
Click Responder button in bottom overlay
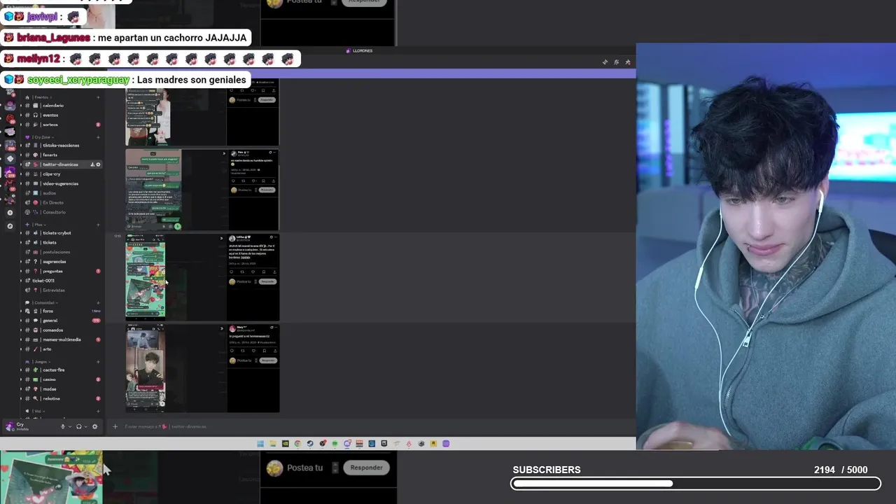coord(366,468)
